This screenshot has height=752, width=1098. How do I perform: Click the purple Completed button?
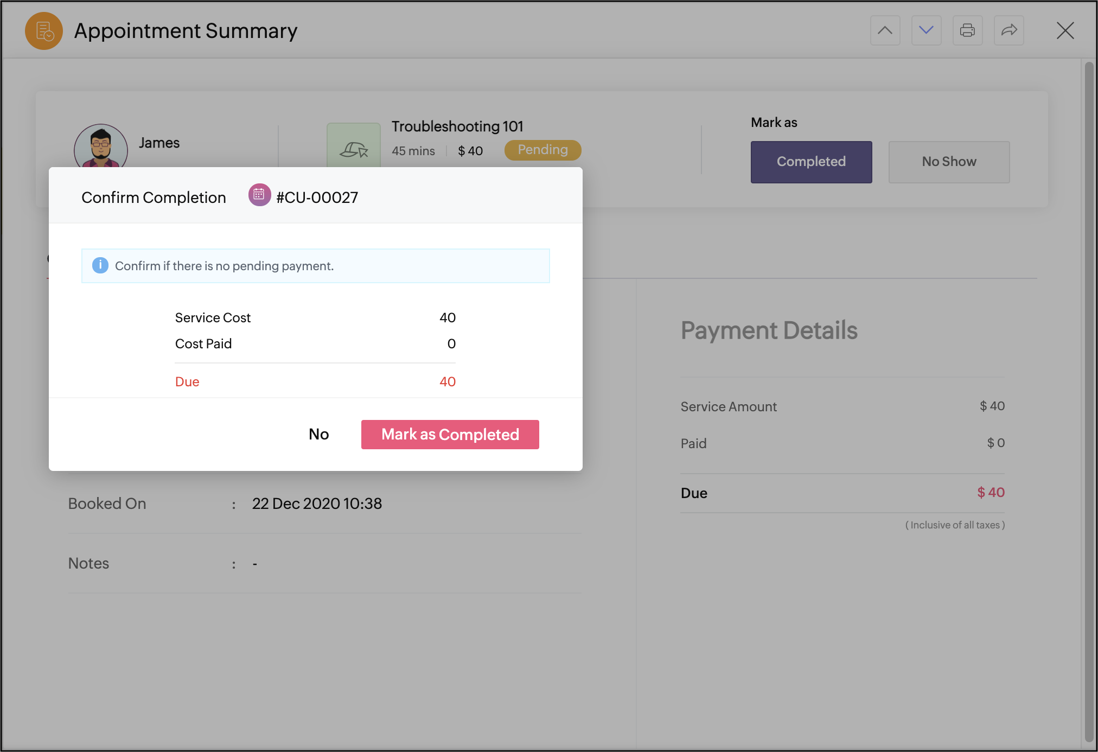[x=811, y=162]
